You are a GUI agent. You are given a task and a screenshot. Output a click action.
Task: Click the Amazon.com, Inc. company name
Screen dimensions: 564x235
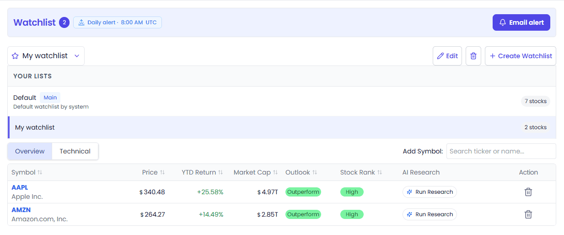tap(39, 219)
